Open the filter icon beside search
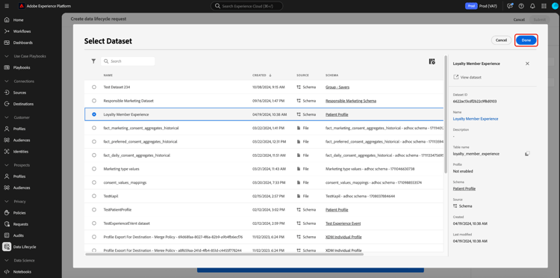The height and width of the screenshot is (278, 560). click(x=93, y=61)
